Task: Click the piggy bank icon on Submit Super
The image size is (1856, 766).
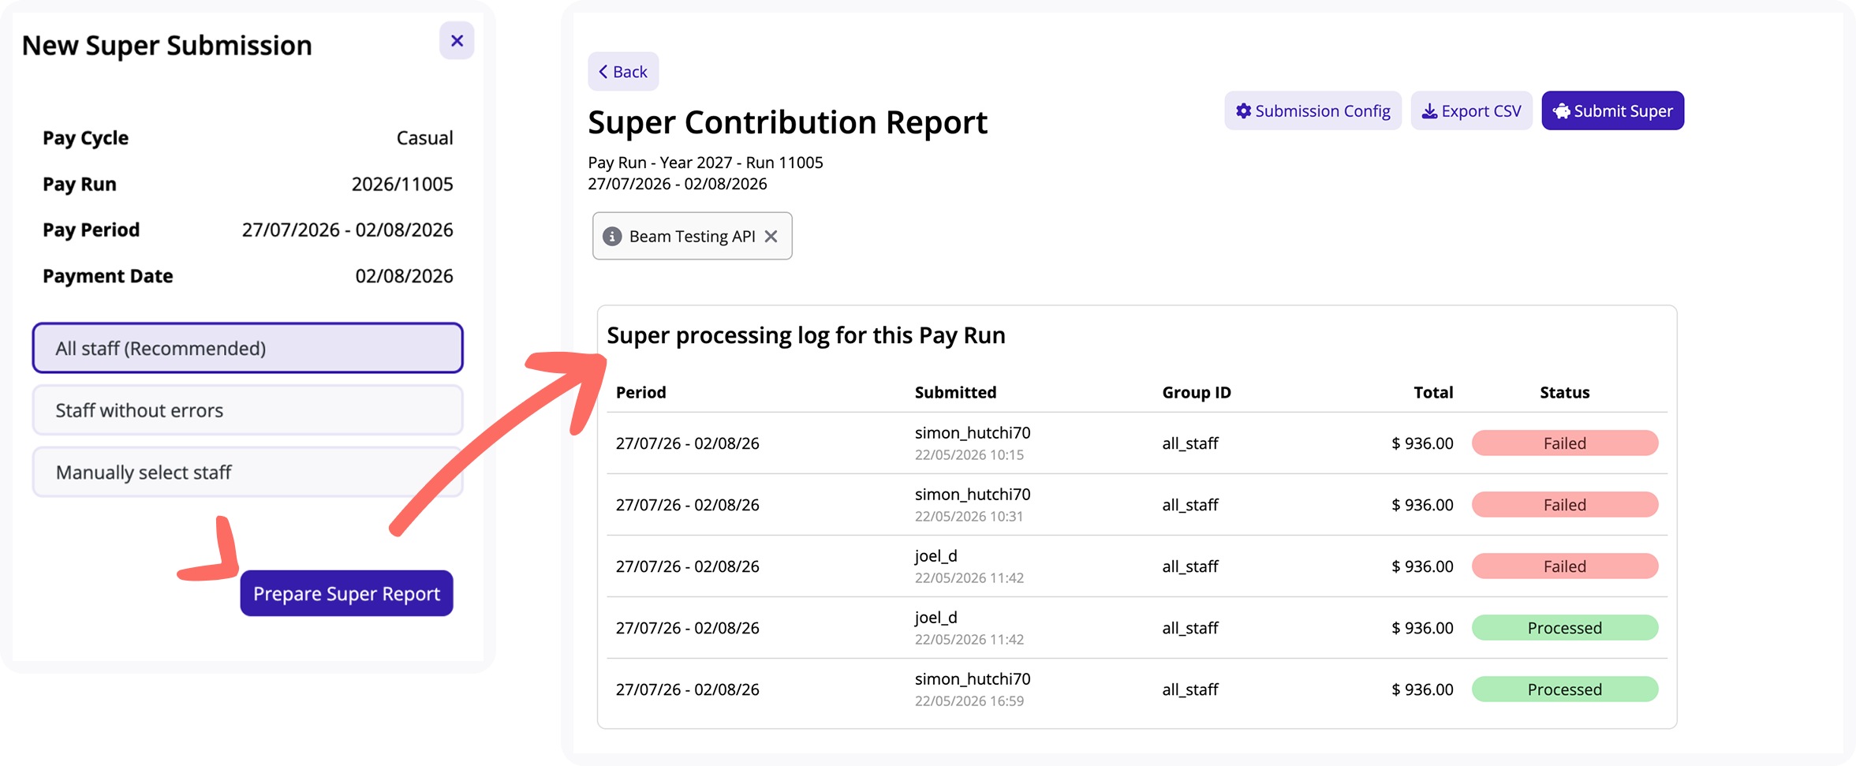Action: (1562, 111)
